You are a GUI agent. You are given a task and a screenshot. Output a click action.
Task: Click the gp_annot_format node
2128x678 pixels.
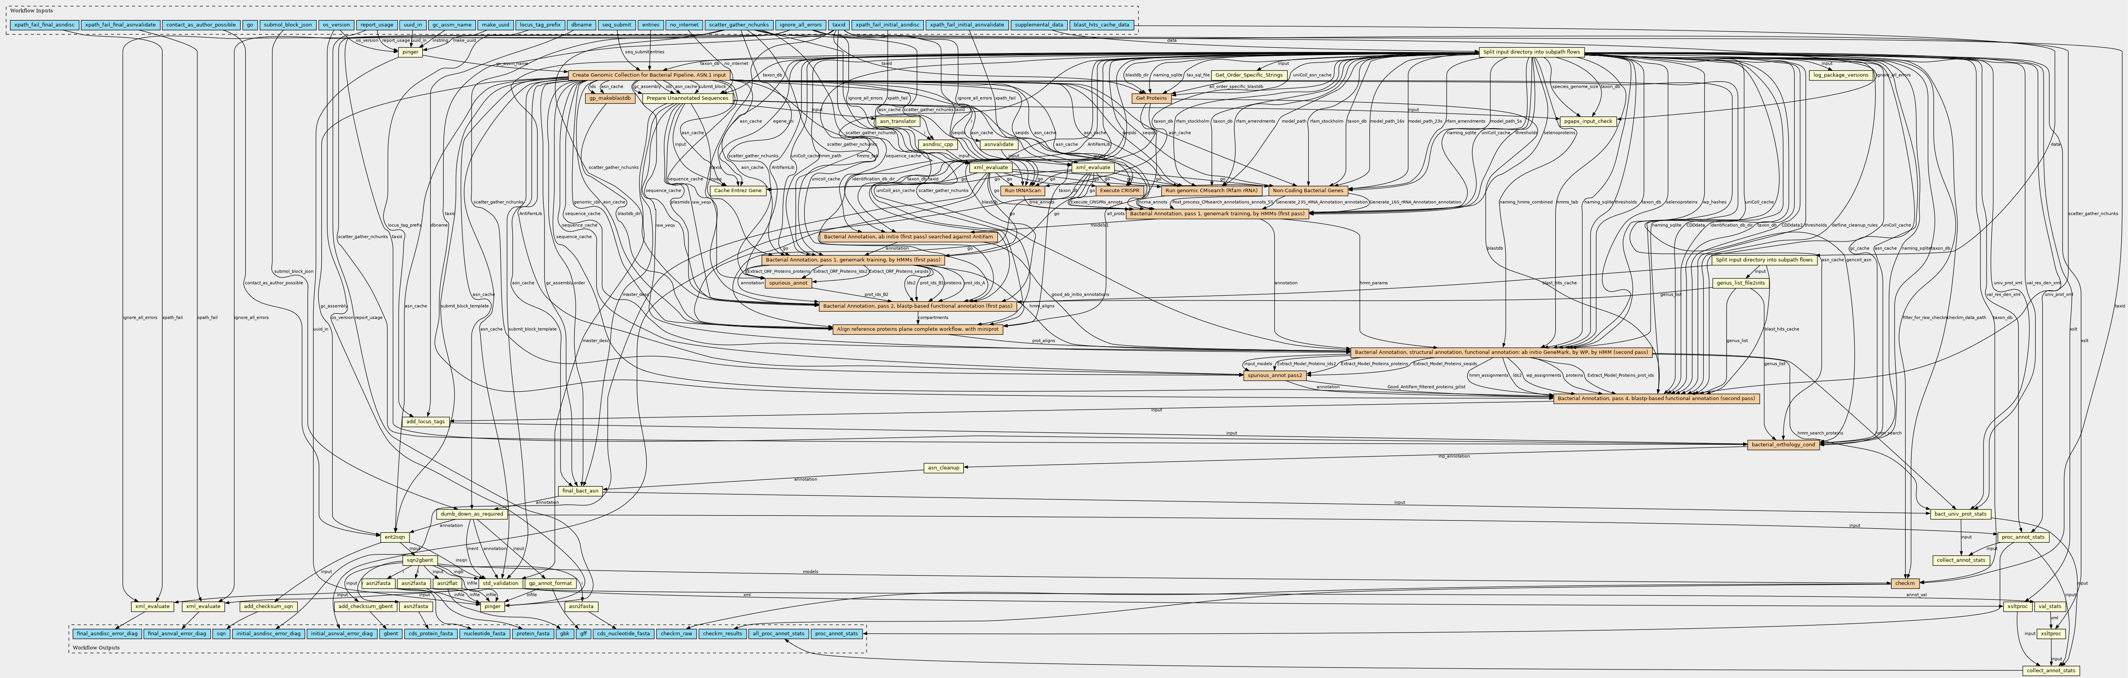pos(550,584)
